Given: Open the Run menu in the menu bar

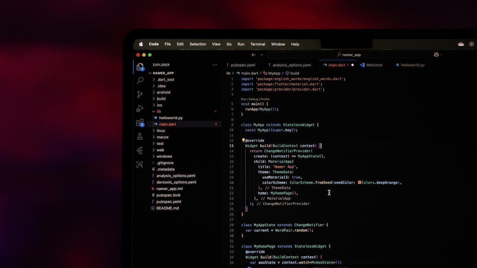Looking at the screenshot, I should tap(241, 44).
